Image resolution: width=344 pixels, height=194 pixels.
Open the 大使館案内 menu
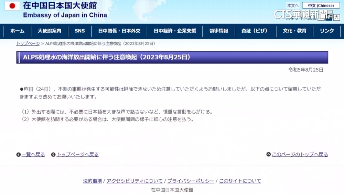coord(50,31)
